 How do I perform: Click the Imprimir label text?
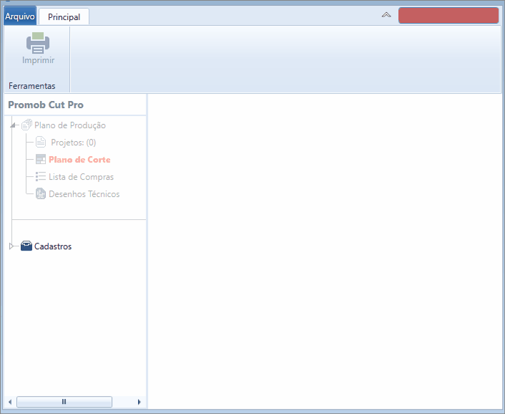(x=39, y=60)
